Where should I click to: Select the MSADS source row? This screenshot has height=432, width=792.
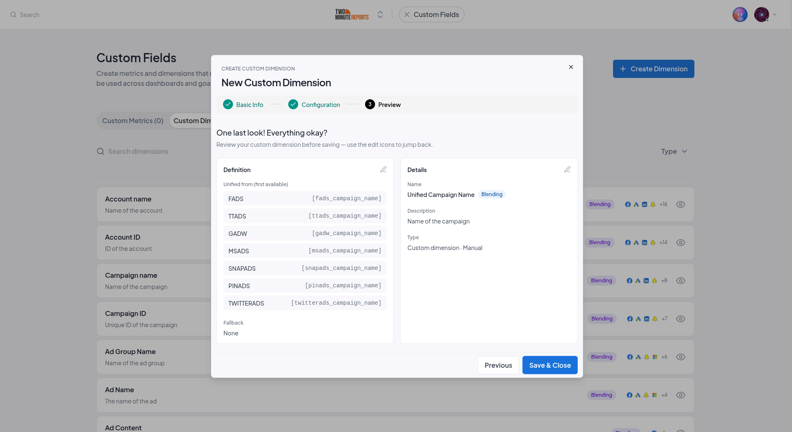(305, 251)
